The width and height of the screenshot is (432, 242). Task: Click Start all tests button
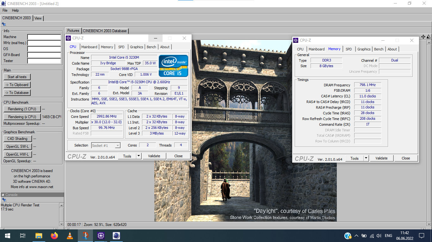(x=17, y=77)
